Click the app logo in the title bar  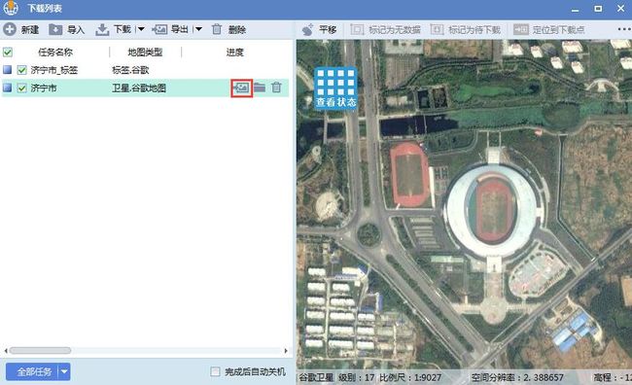click(11, 8)
